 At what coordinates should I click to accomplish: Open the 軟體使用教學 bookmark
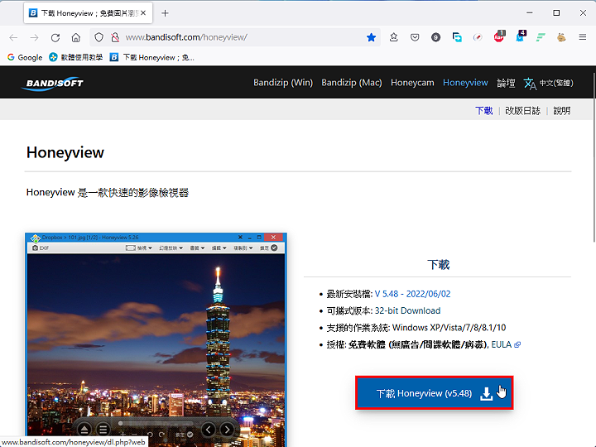point(76,57)
